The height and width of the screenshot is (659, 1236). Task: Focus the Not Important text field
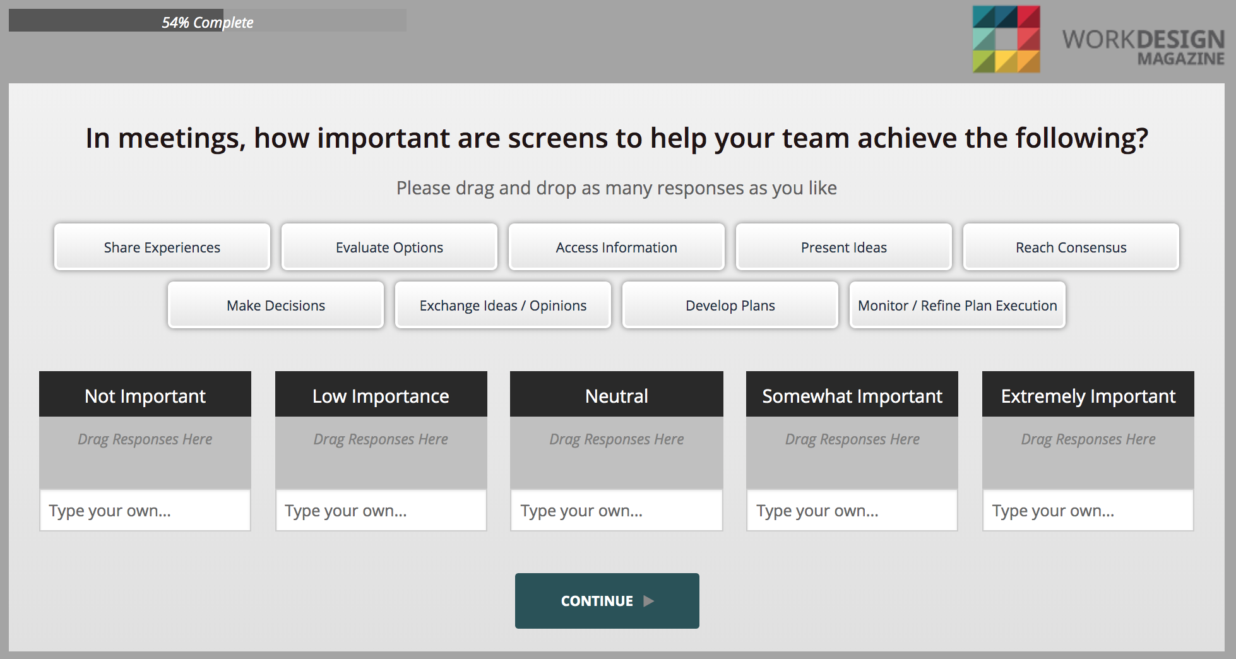[x=145, y=510]
